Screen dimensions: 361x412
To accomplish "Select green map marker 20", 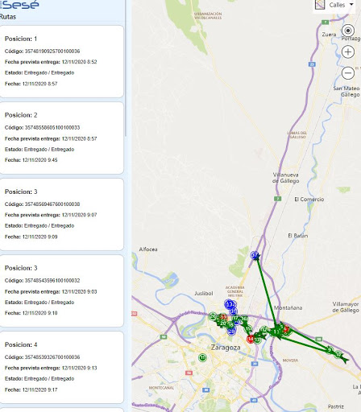I will pyautogui.click(x=222, y=323).
